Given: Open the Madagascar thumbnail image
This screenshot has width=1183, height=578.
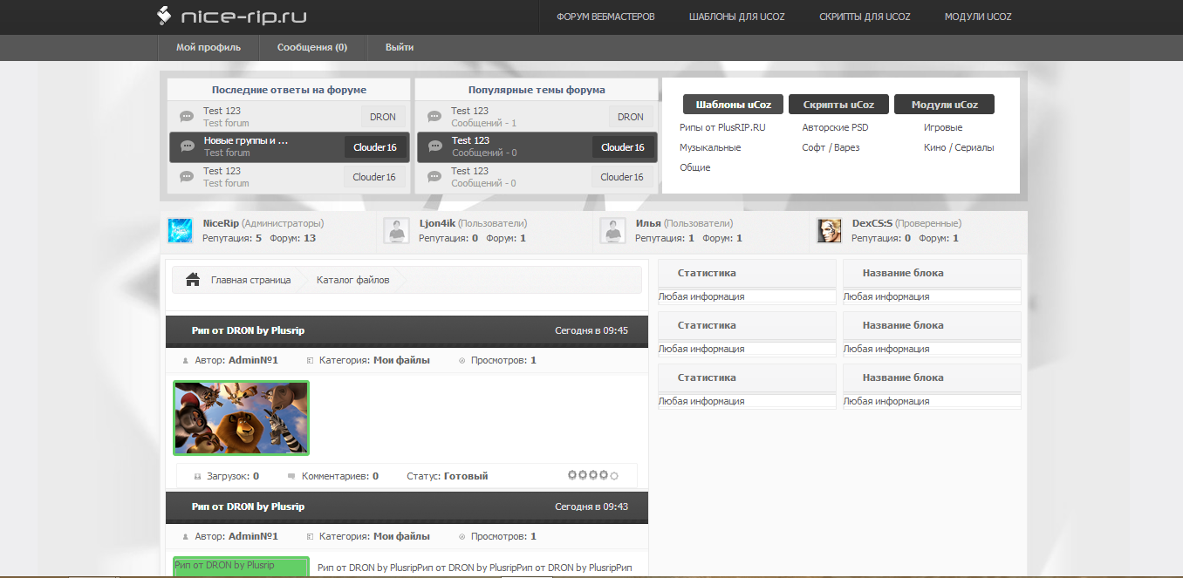Looking at the screenshot, I should coord(241,418).
